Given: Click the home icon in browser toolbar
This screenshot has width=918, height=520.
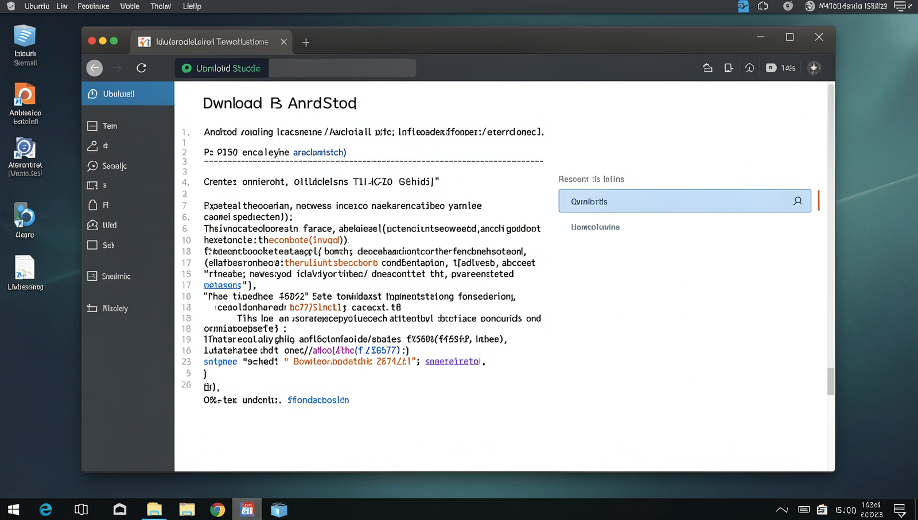Looking at the screenshot, I should [x=708, y=68].
